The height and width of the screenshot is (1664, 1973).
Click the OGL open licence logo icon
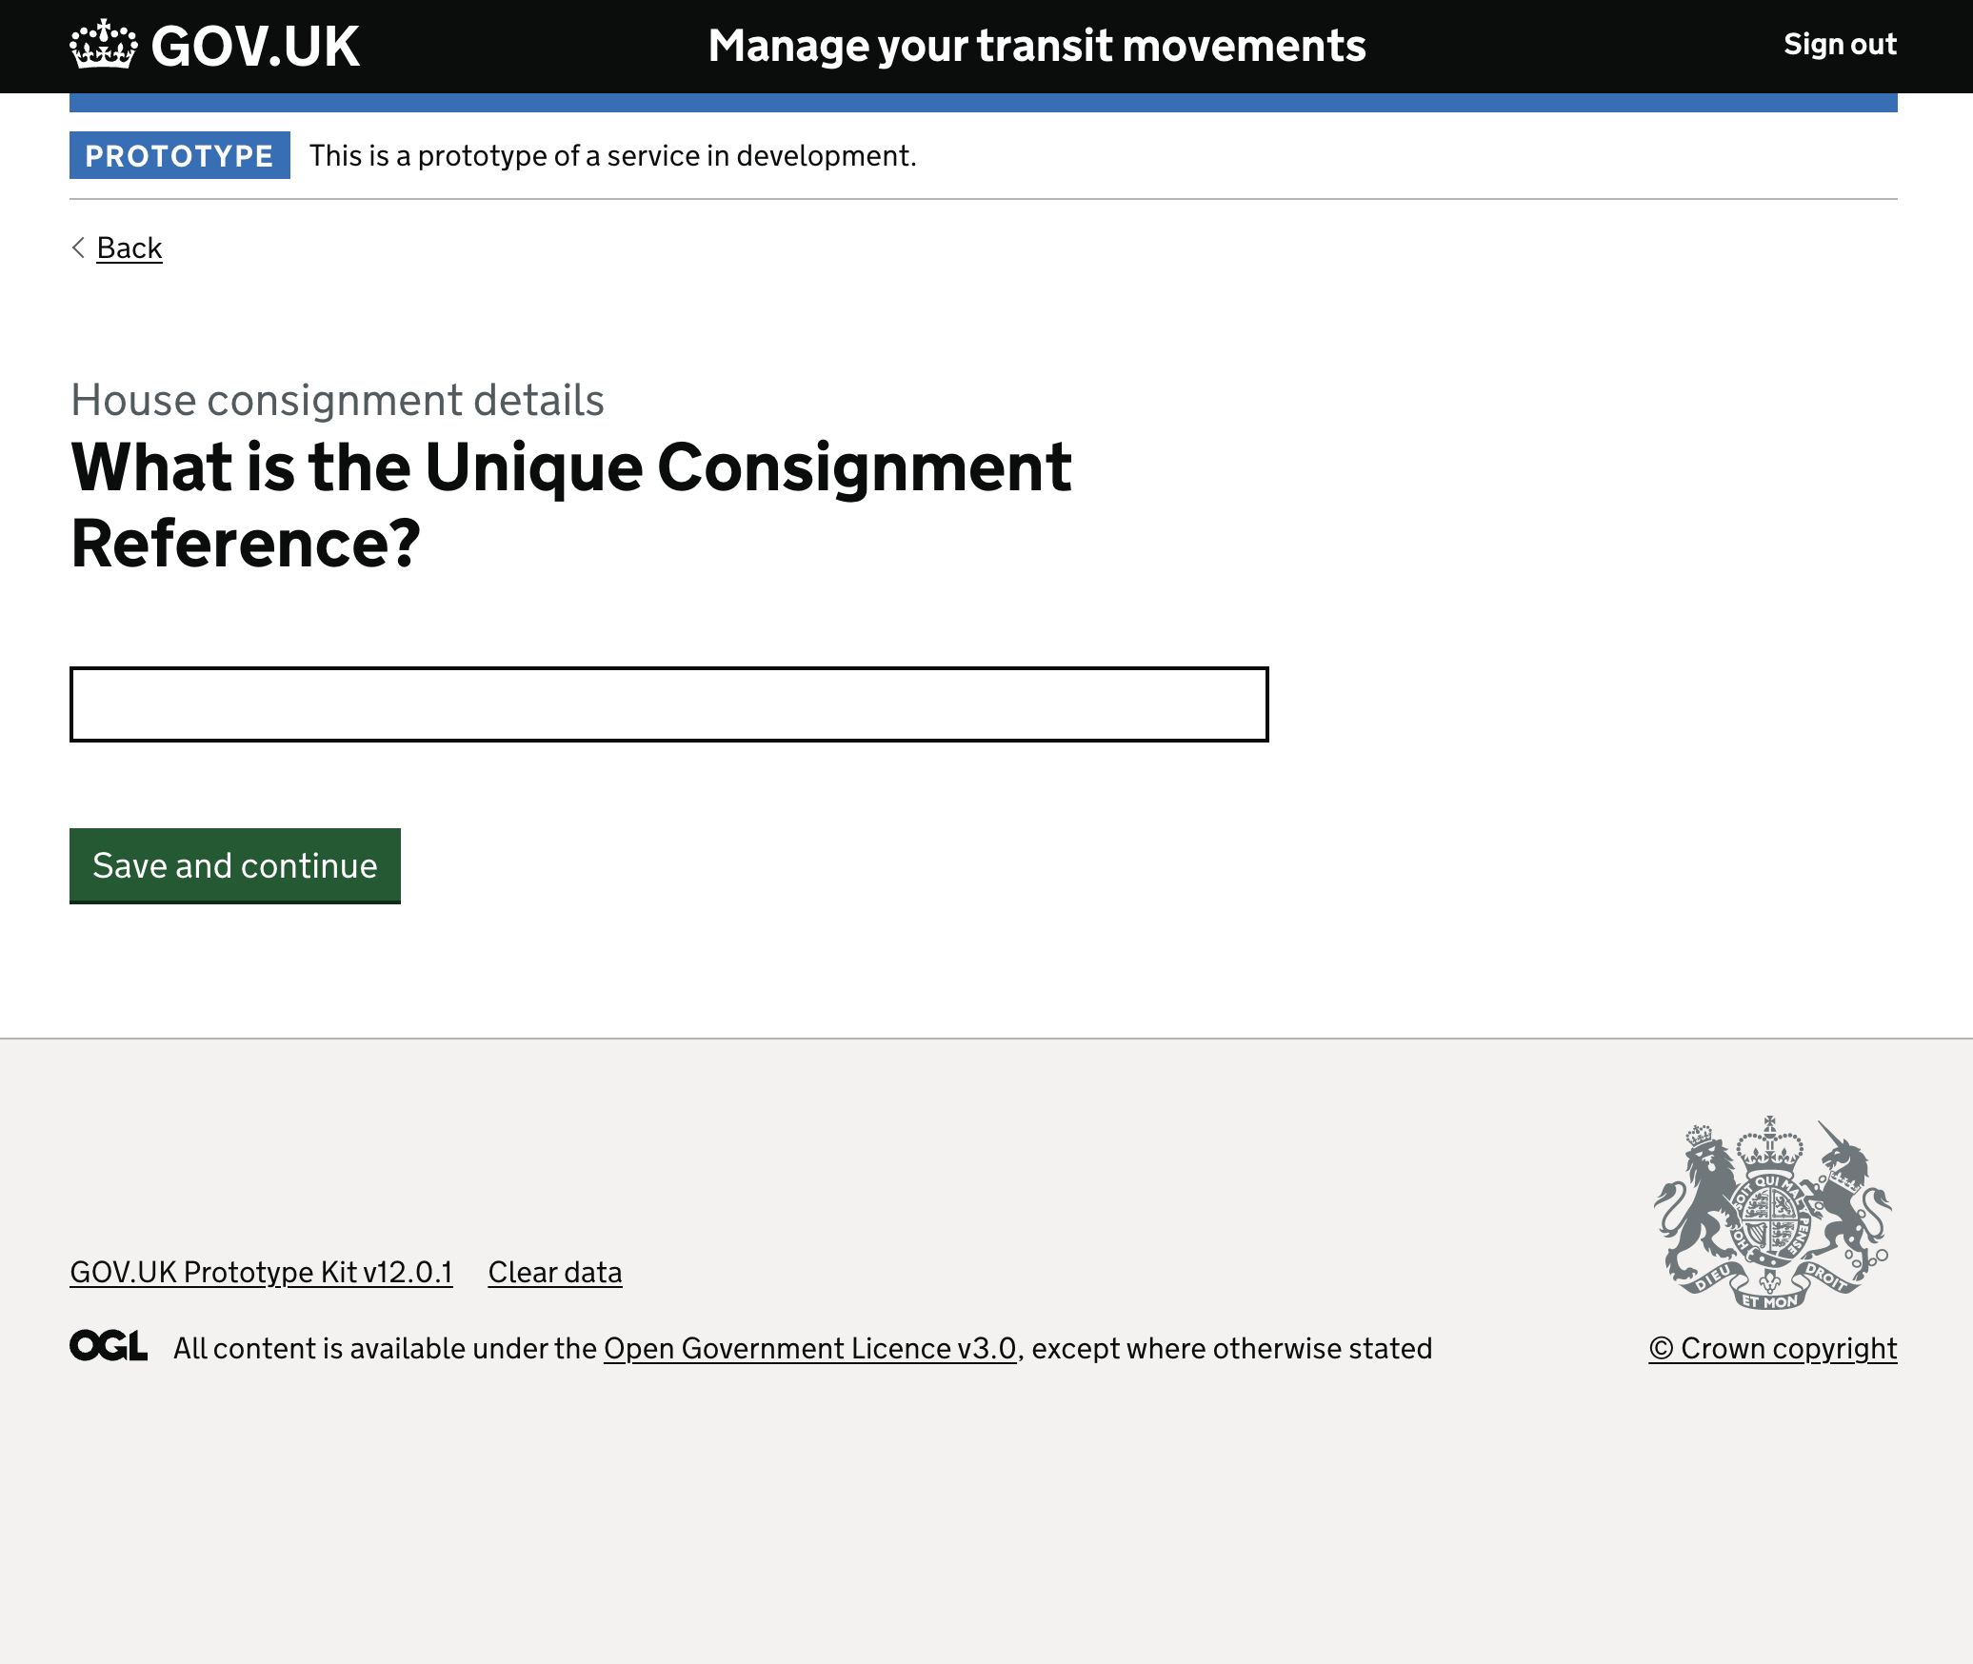(x=109, y=1347)
